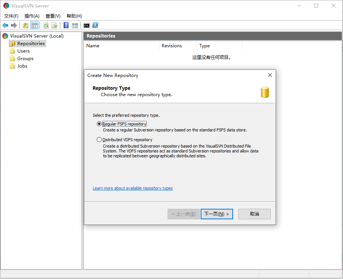Click the gray Forward arrow toolbar icon
The width and height of the screenshot is (343, 279).
click(x=14, y=25)
